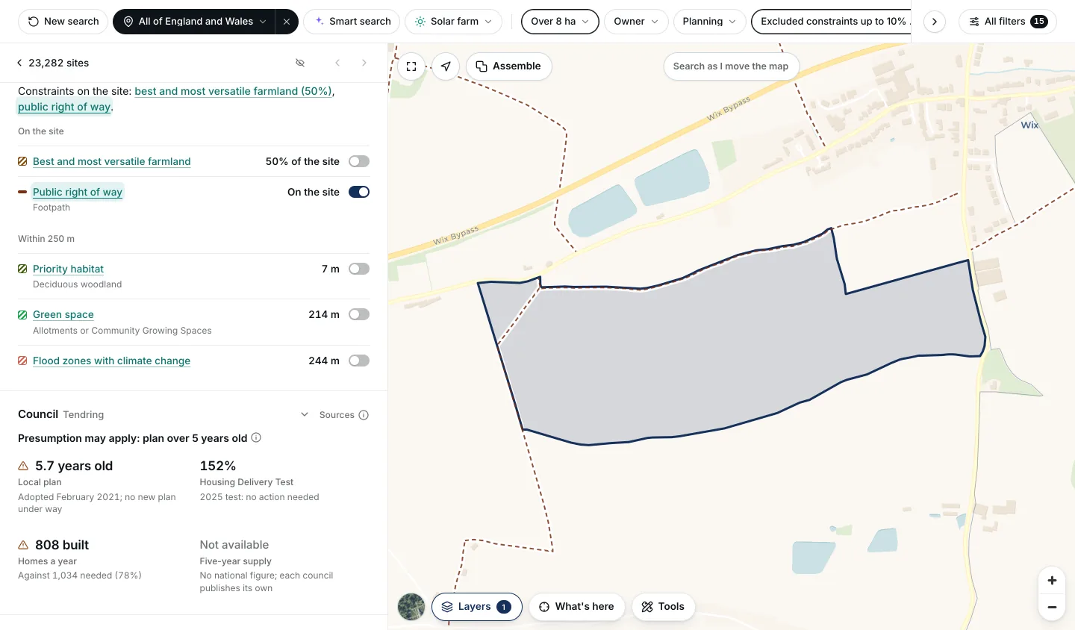This screenshot has height=630, width=1075.
Task: Clear the All of England and Wales filter
Action: point(287,22)
